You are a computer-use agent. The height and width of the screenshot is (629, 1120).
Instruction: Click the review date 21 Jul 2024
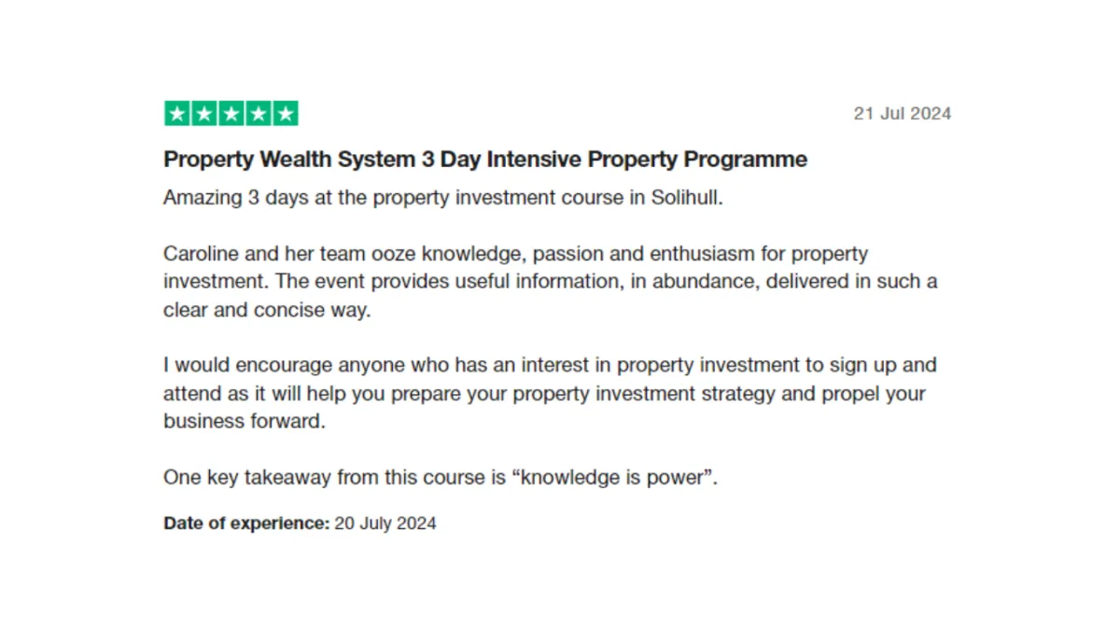tap(903, 114)
